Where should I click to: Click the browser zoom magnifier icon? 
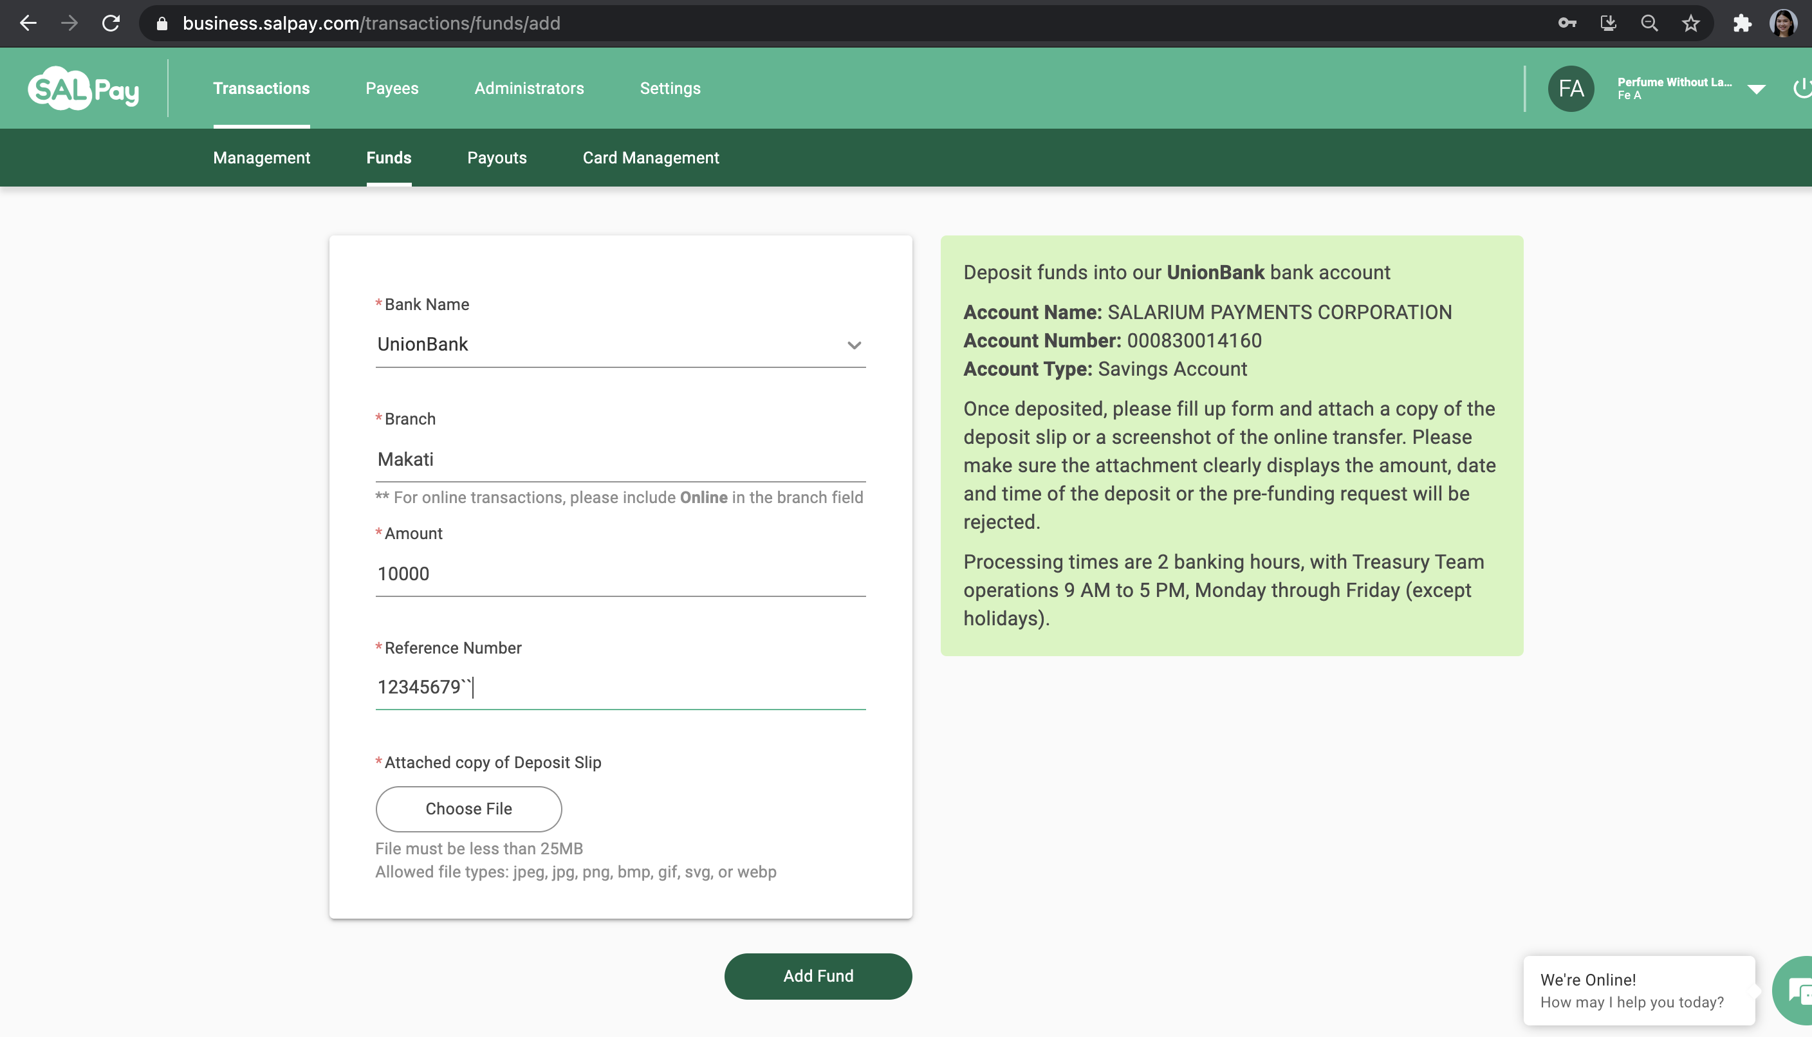(1649, 24)
